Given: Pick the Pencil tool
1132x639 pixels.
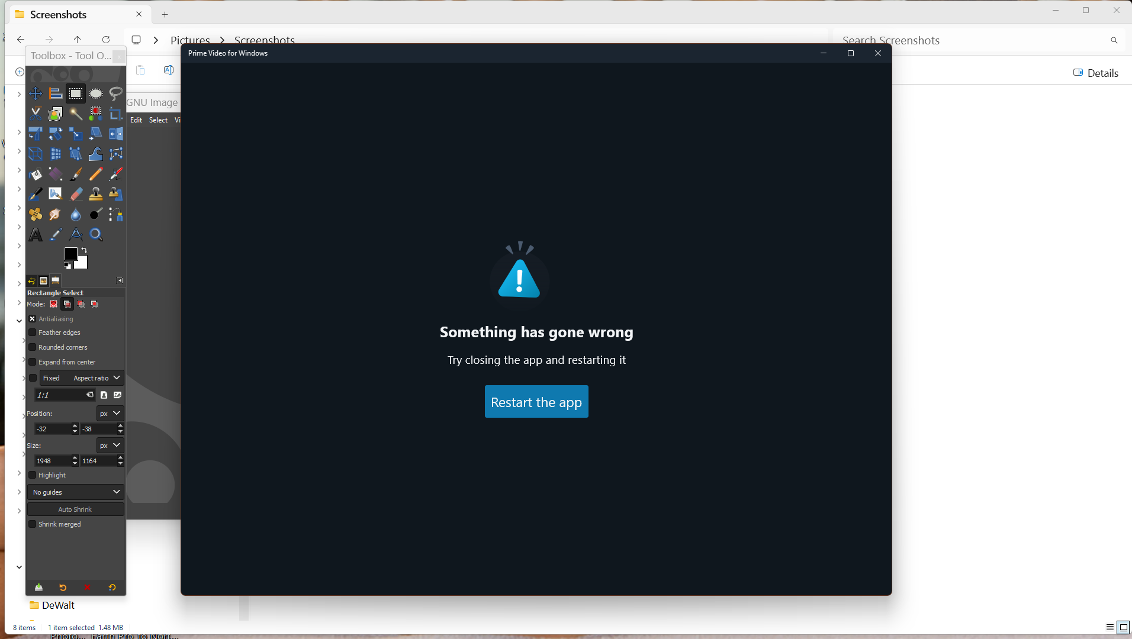Looking at the screenshot, I should [x=95, y=175].
